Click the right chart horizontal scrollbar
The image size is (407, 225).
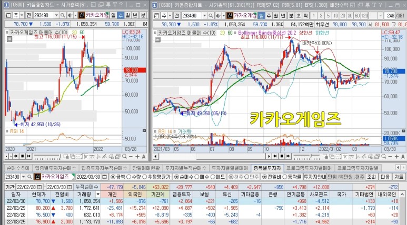click(x=212, y=156)
